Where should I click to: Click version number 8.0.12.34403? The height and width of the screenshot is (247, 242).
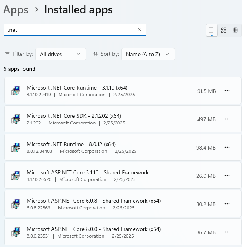tap(39, 151)
